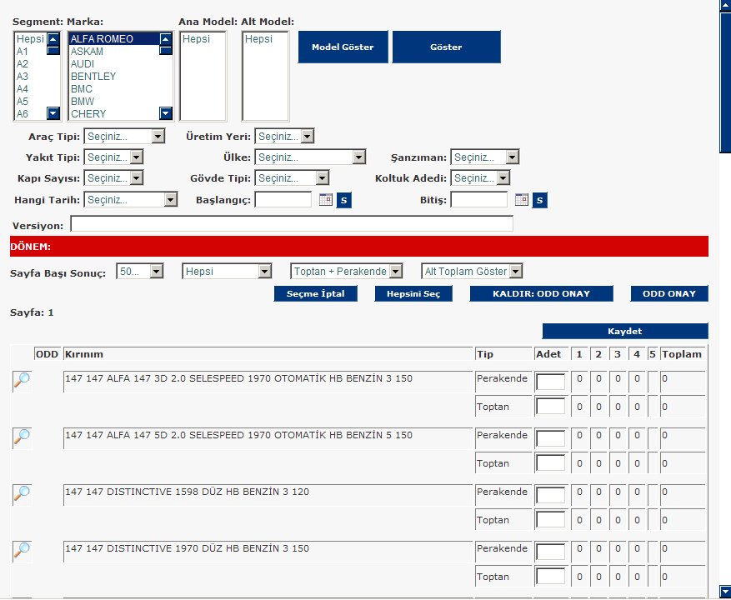
Task: Click the Kaydet button
Action: (624, 331)
